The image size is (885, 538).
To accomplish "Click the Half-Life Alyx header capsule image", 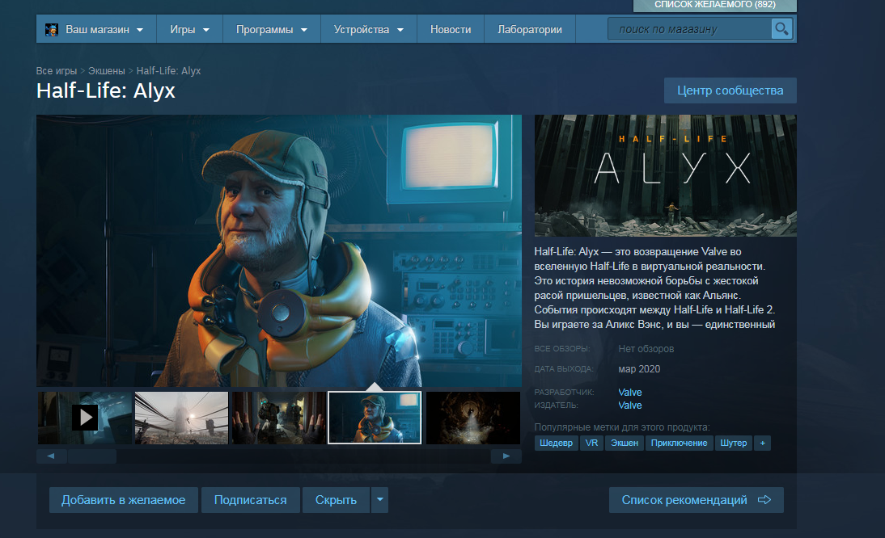I will pos(666,175).
